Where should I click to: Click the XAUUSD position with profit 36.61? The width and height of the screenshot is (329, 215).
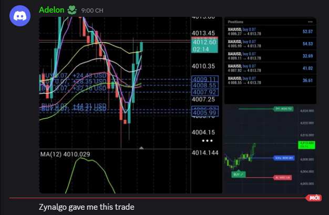(270, 80)
